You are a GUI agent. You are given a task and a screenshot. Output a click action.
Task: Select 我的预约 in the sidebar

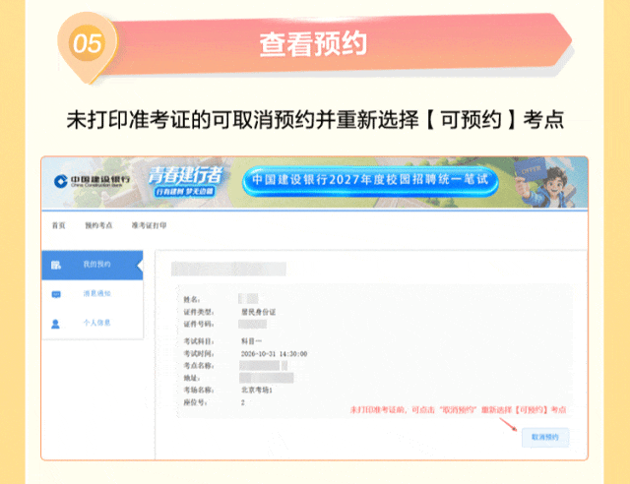coord(93,265)
